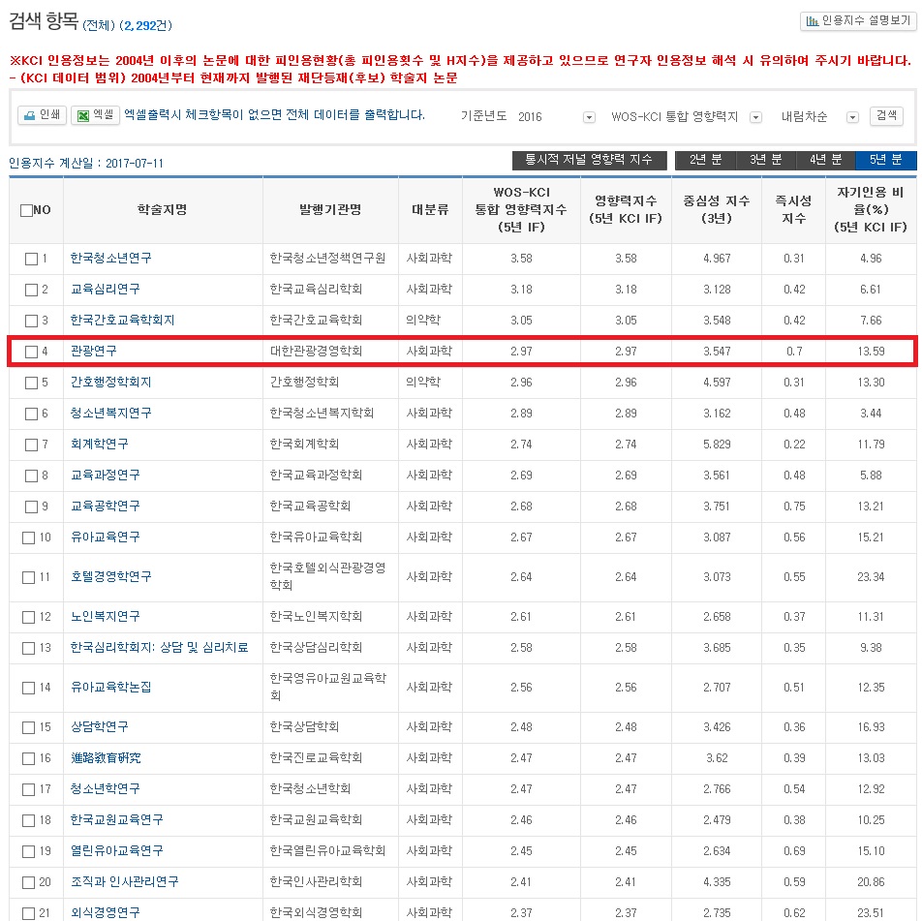This screenshot has width=922, height=921.
Task: Open the 조직과 인사관리연구 journal link
Action: pyautogui.click(x=124, y=881)
